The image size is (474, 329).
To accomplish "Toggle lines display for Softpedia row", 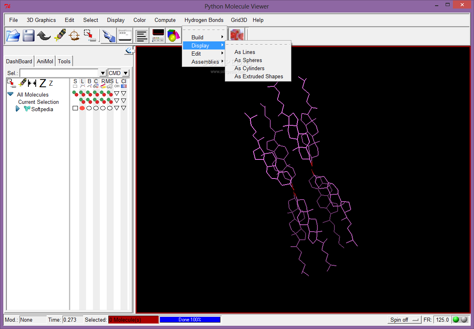I will [82, 108].
